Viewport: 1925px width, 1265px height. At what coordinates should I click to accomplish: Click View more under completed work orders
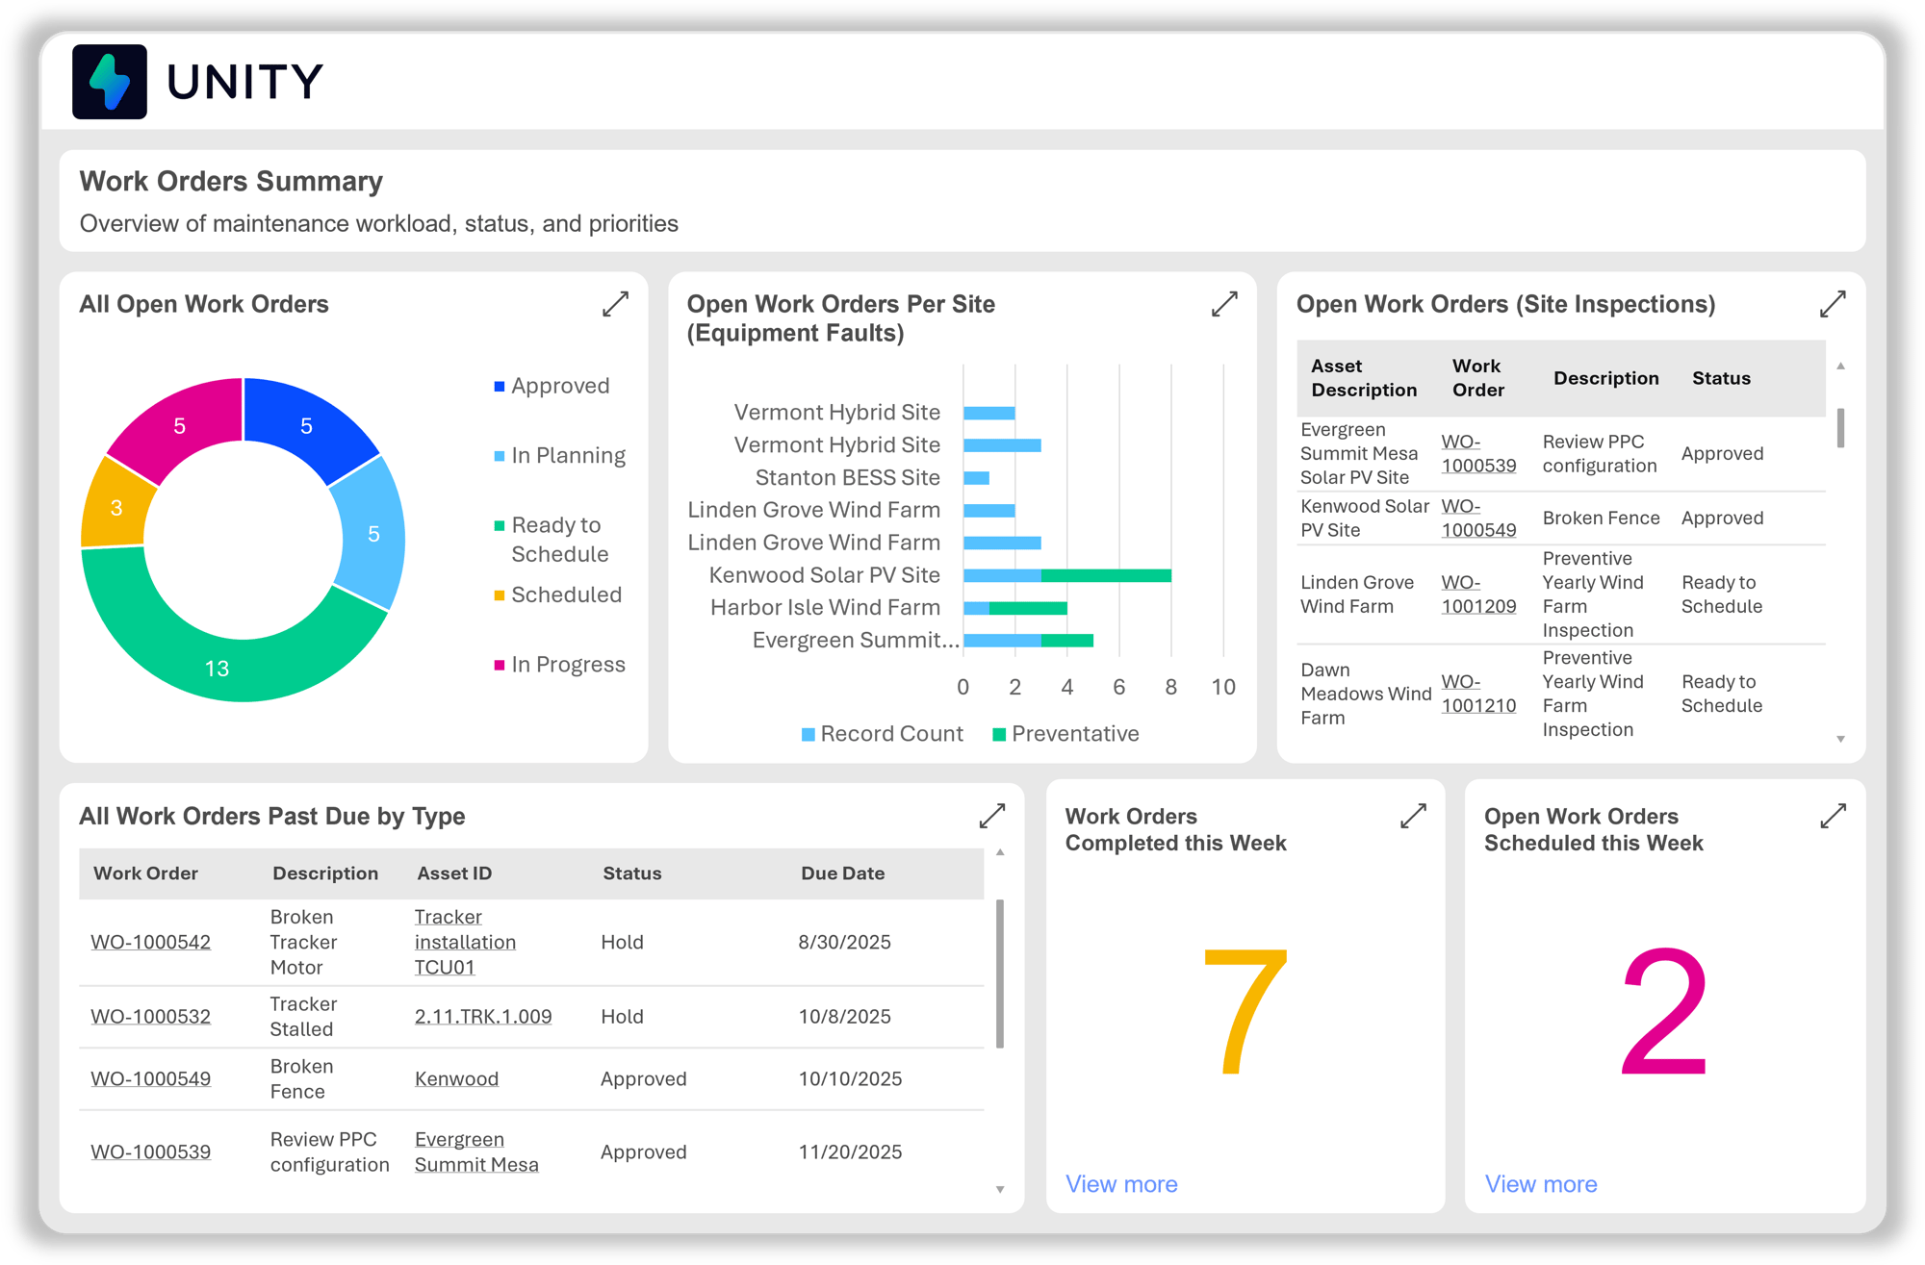point(1121,1184)
